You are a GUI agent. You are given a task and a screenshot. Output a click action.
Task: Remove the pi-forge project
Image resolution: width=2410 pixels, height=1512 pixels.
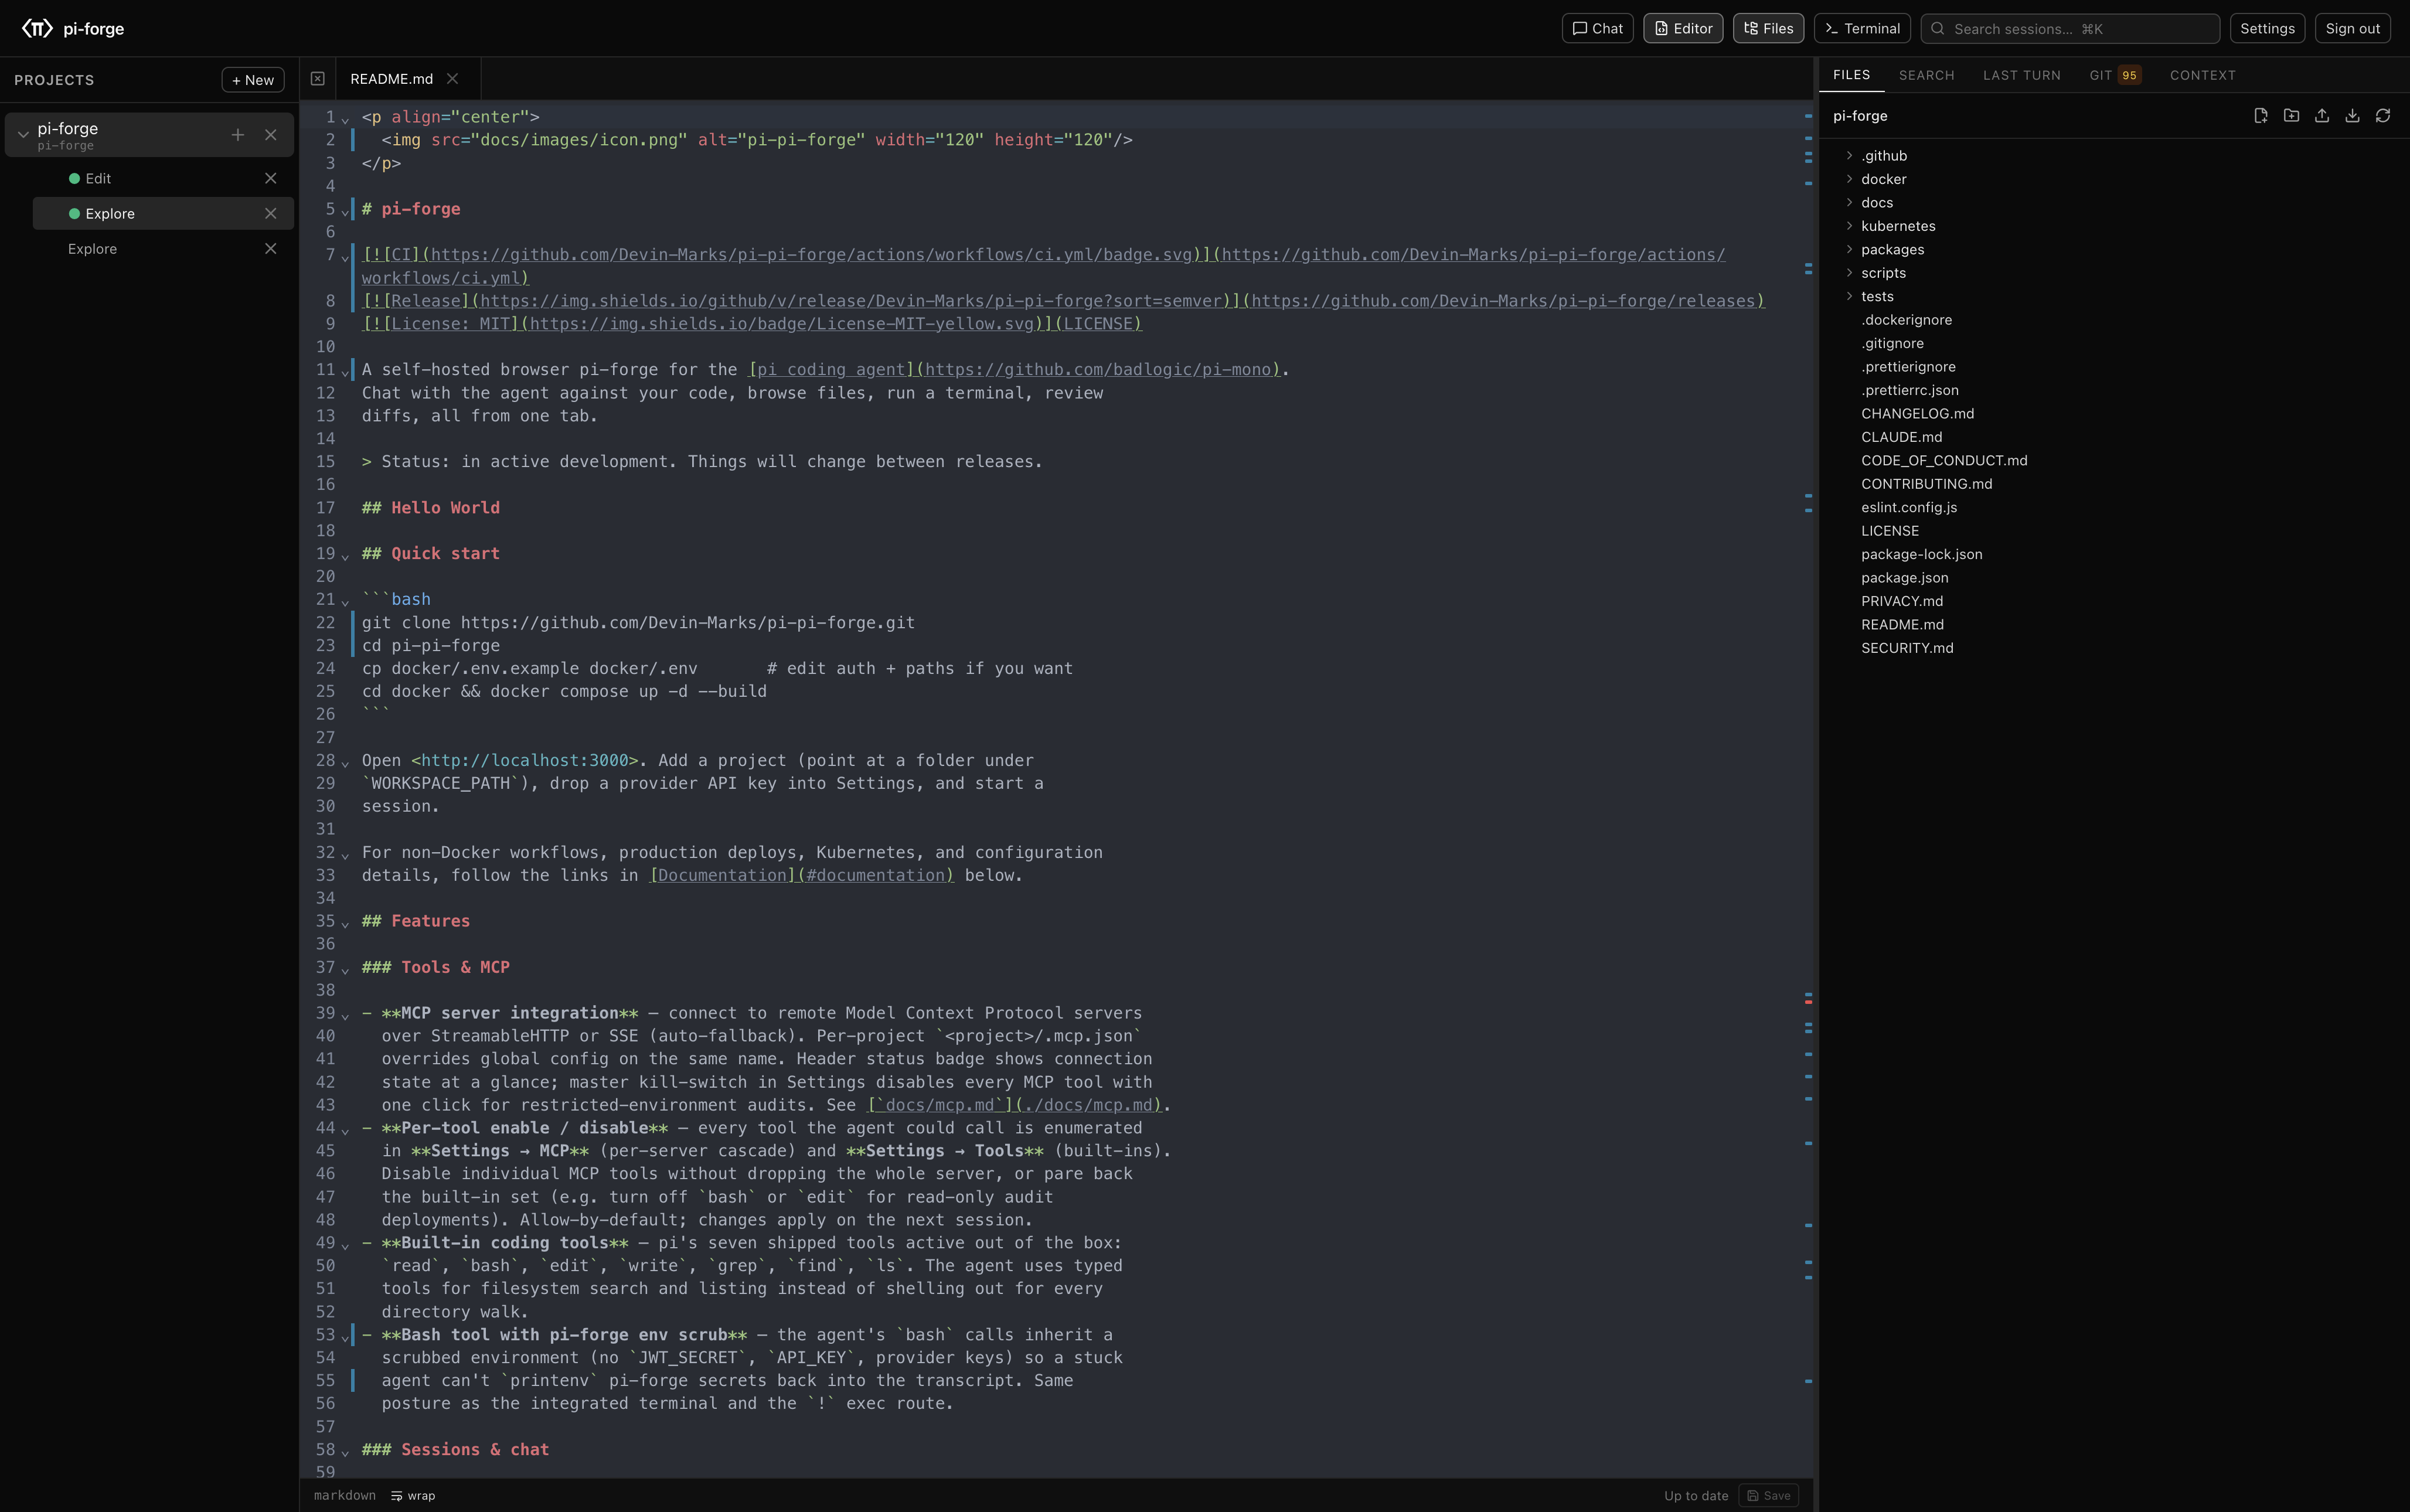pos(270,135)
